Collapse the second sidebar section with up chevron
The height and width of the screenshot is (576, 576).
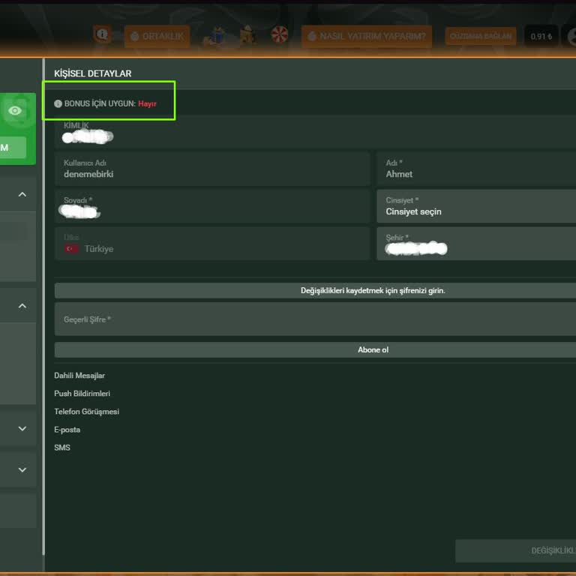click(22, 306)
